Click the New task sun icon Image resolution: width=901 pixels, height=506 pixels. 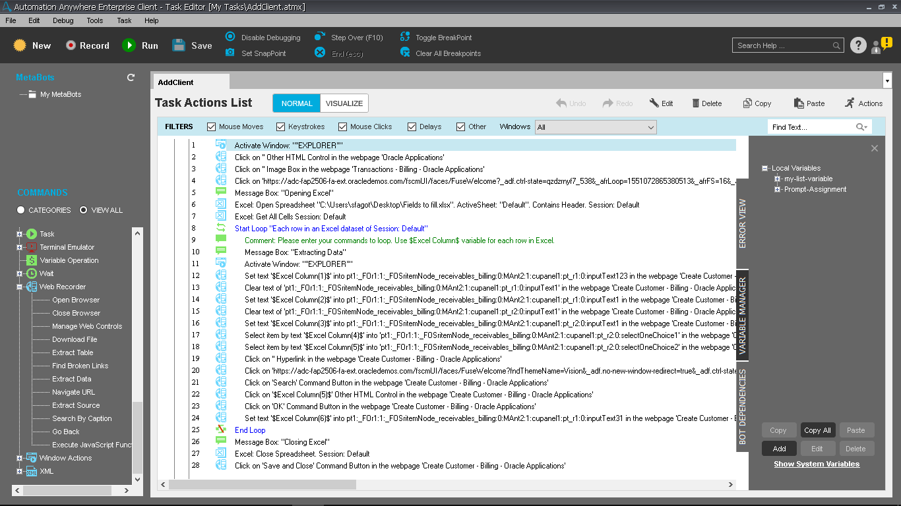(x=20, y=45)
